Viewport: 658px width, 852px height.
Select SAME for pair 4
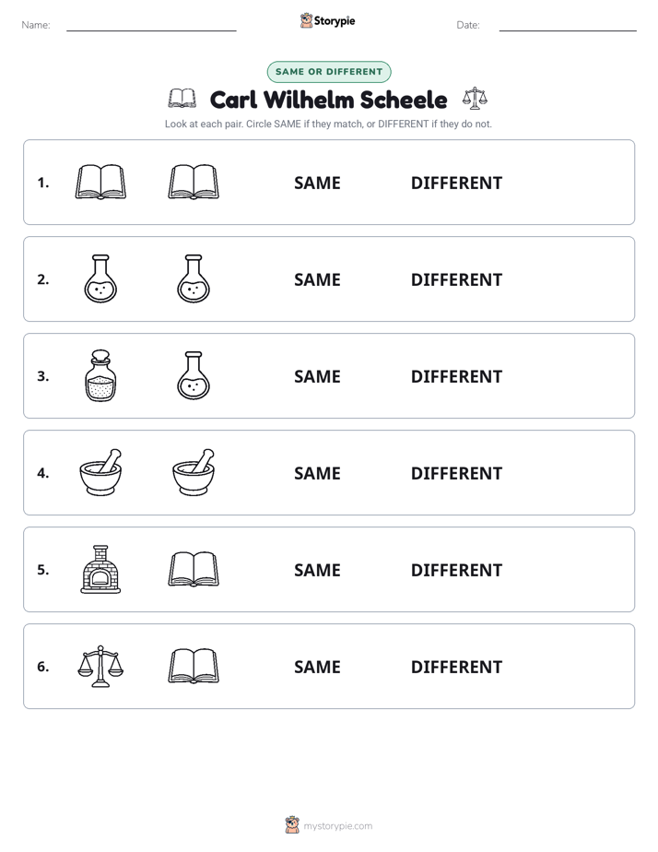pyautogui.click(x=317, y=473)
